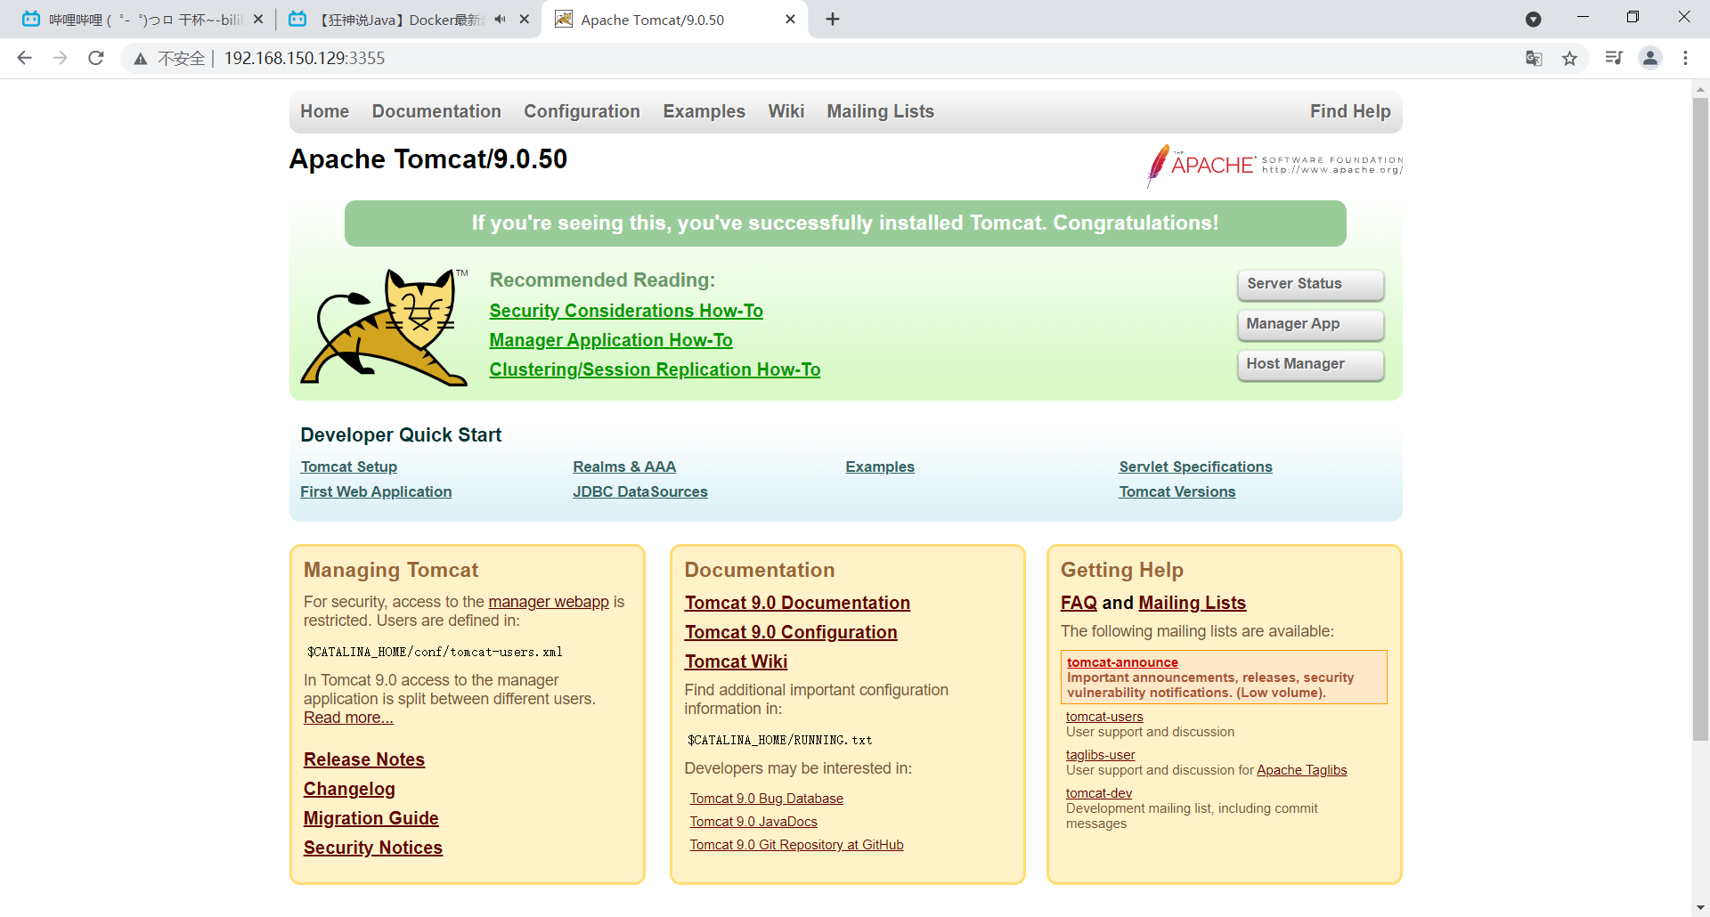
Task: Open Mailing Lists in navigation bar
Action: (x=880, y=111)
